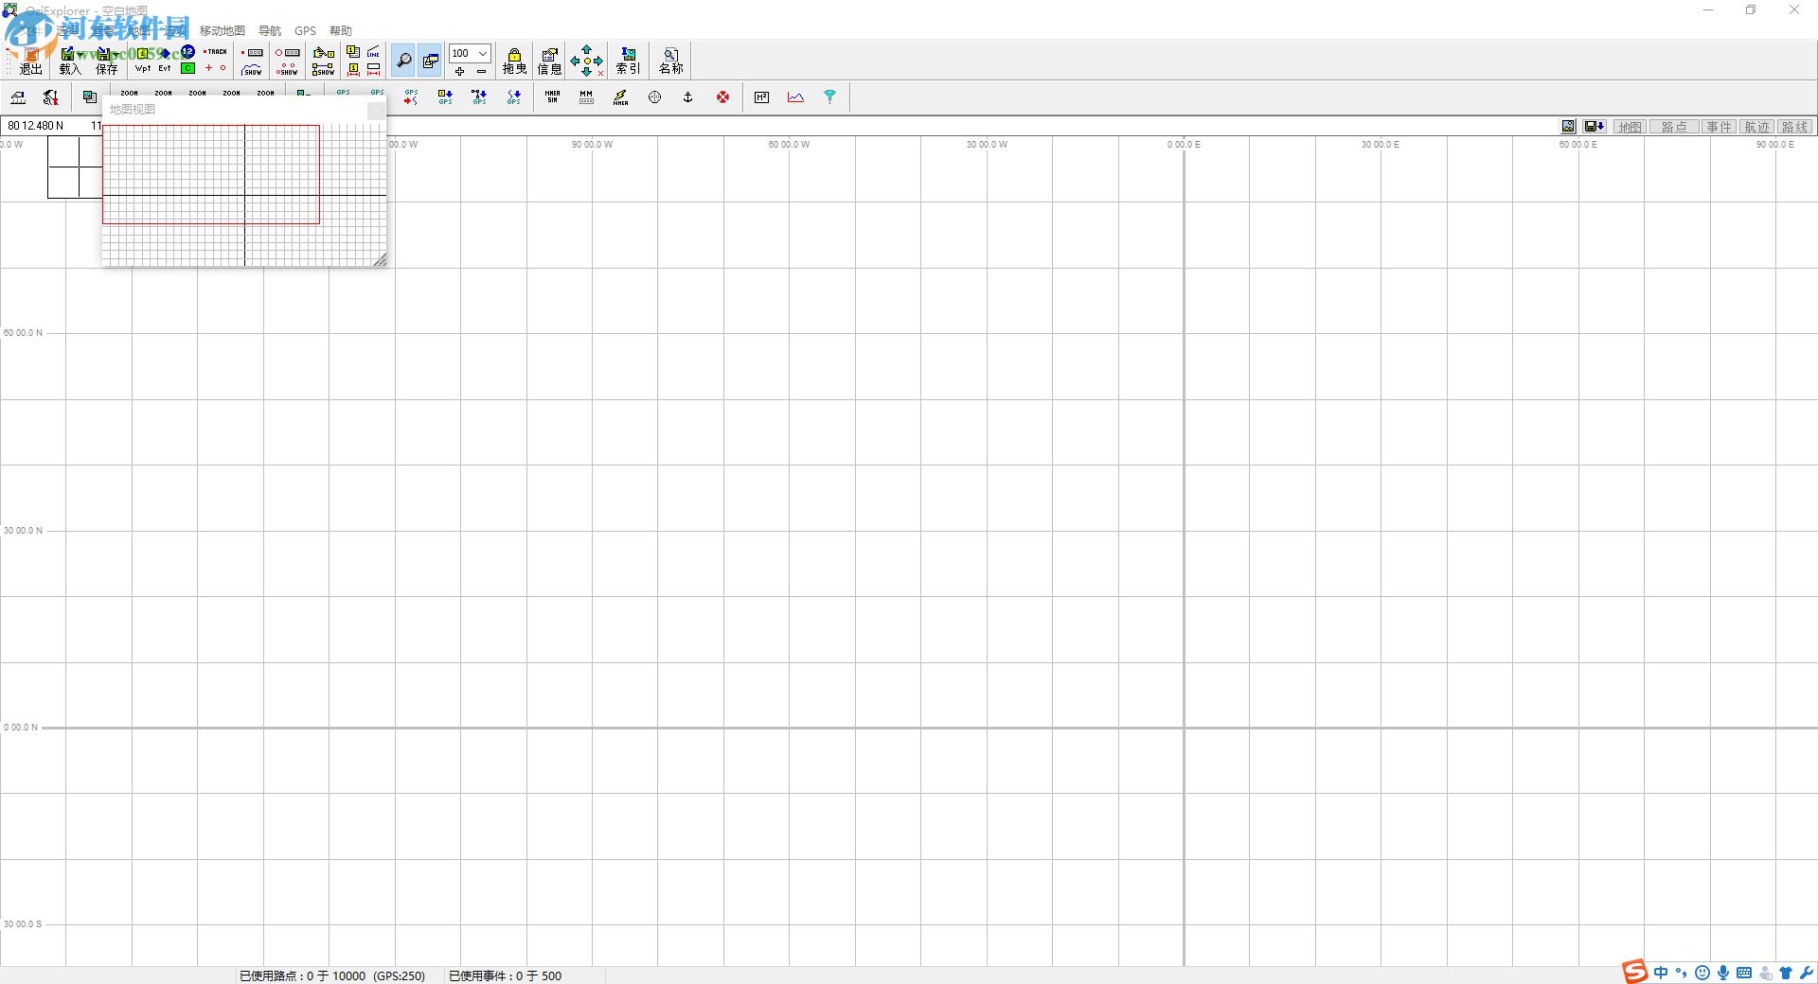Toggle the map view window button

[430, 61]
